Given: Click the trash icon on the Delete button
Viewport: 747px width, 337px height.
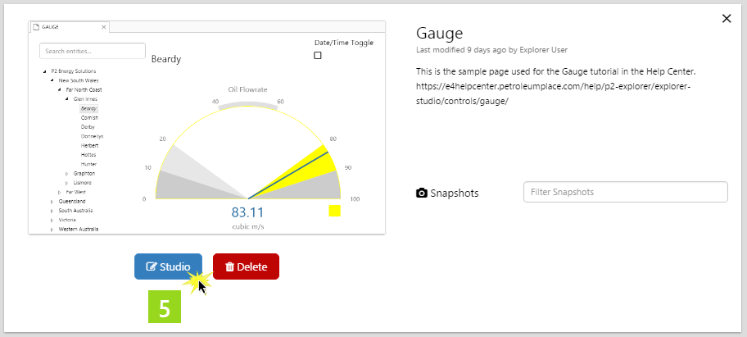Looking at the screenshot, I should [229, 266].
